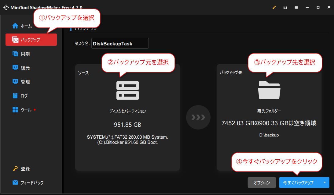Select the destination folder icon

click(x=269, y=90)
